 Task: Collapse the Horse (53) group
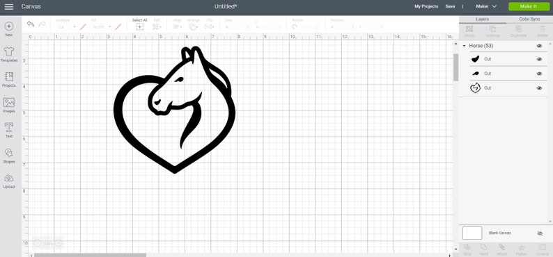464,46
